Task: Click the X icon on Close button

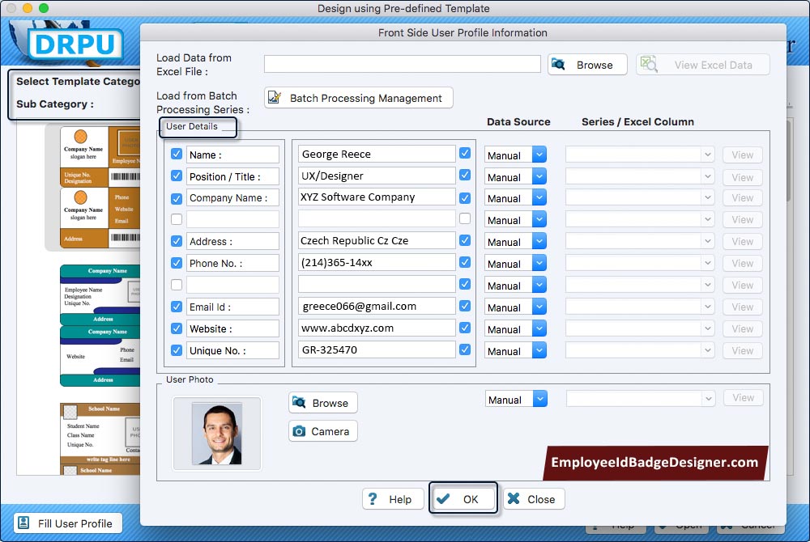Action: [x=514, y=498]
